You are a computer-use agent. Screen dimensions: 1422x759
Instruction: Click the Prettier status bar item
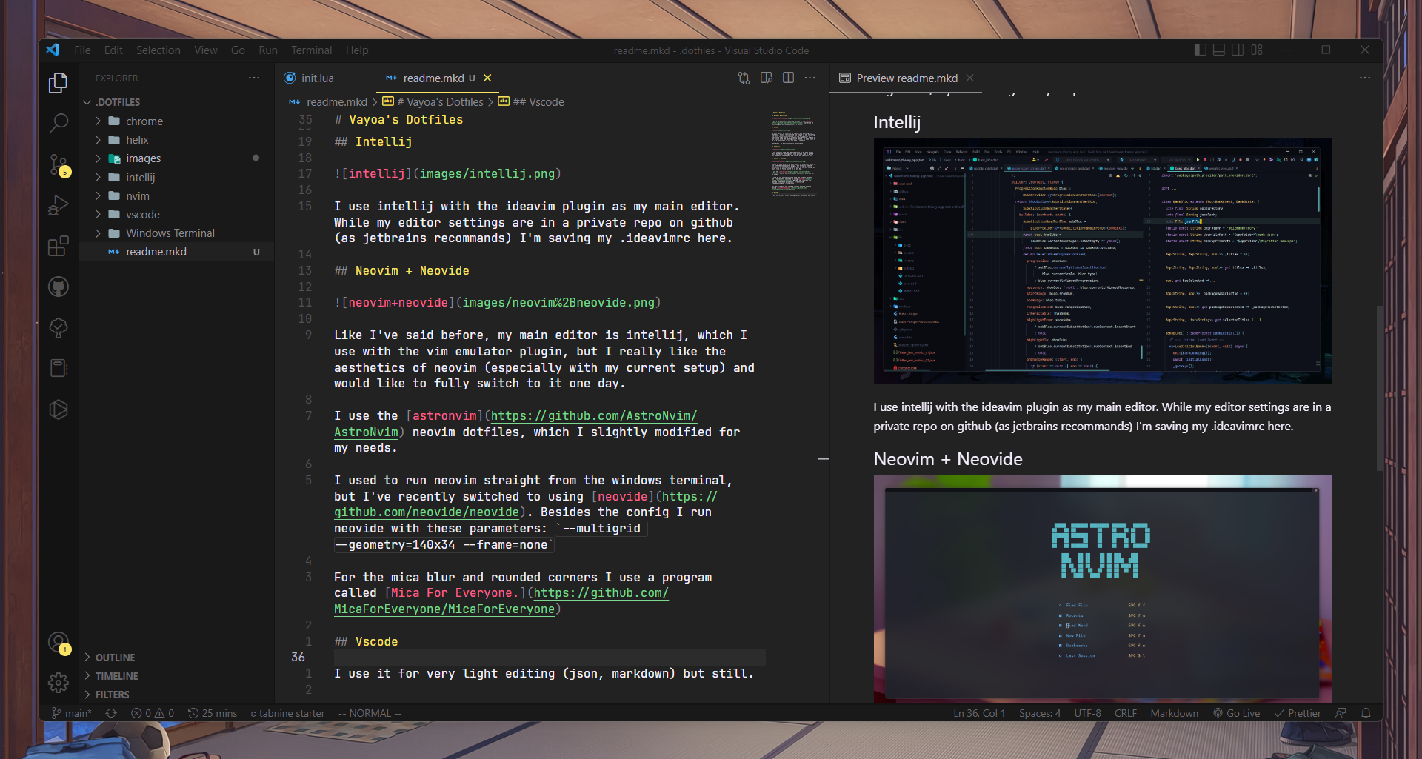click(1298, 713)
